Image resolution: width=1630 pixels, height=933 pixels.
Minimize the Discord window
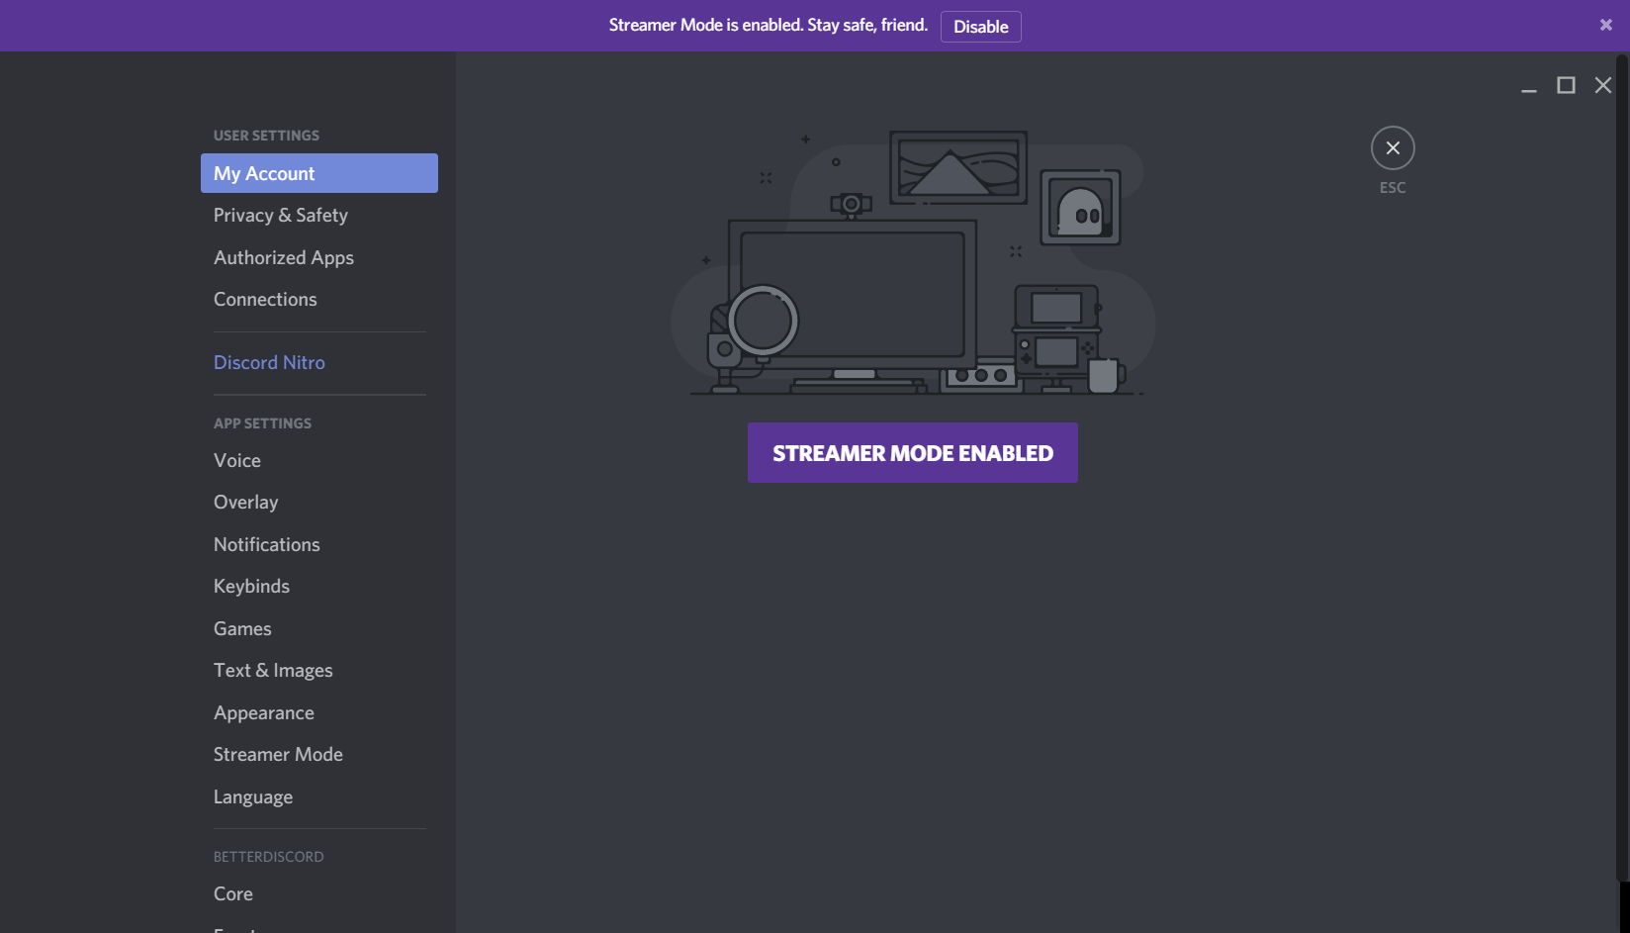[x=1528, y=87]
